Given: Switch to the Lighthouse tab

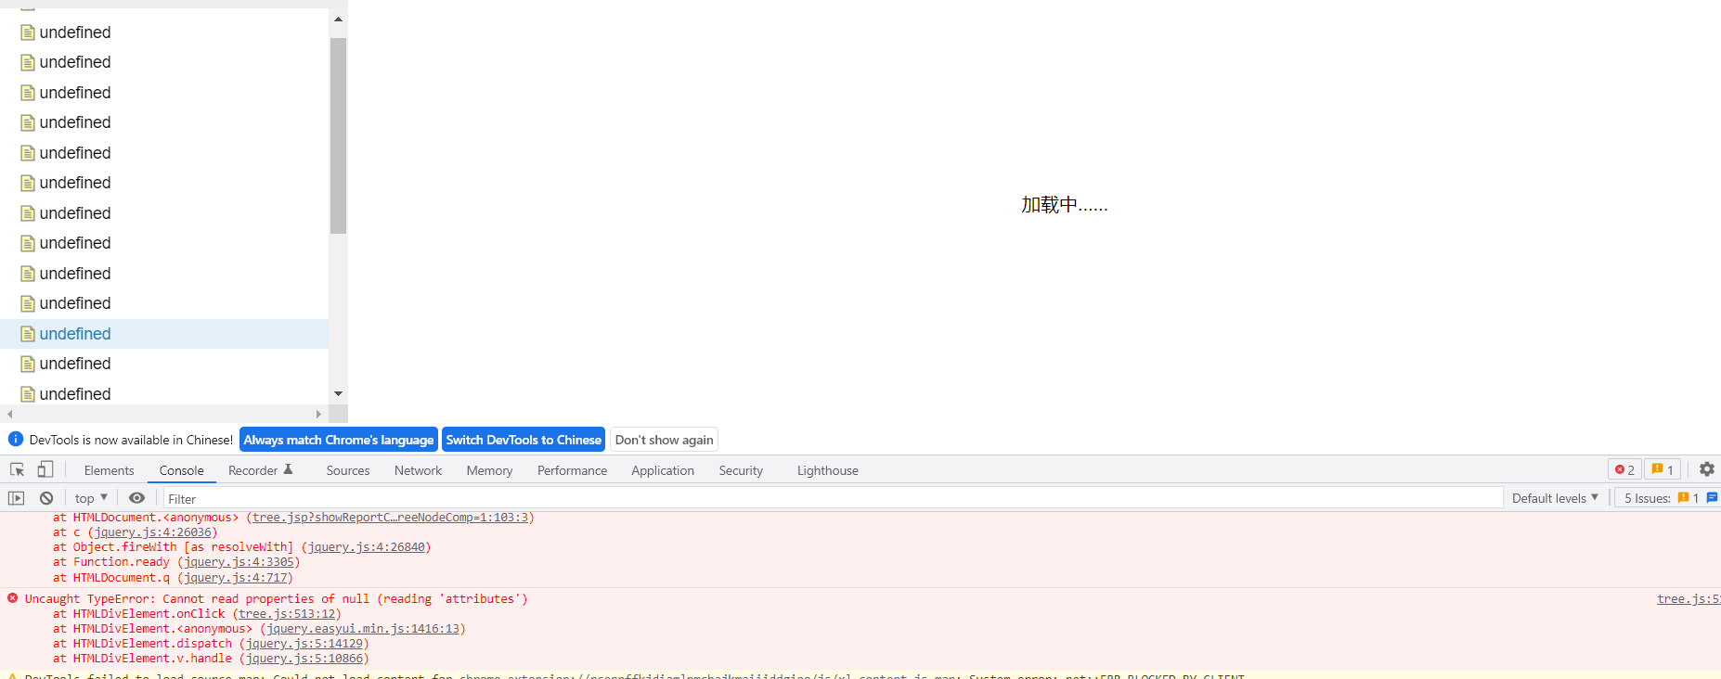Looking at the screenshot, I should 828,471.
